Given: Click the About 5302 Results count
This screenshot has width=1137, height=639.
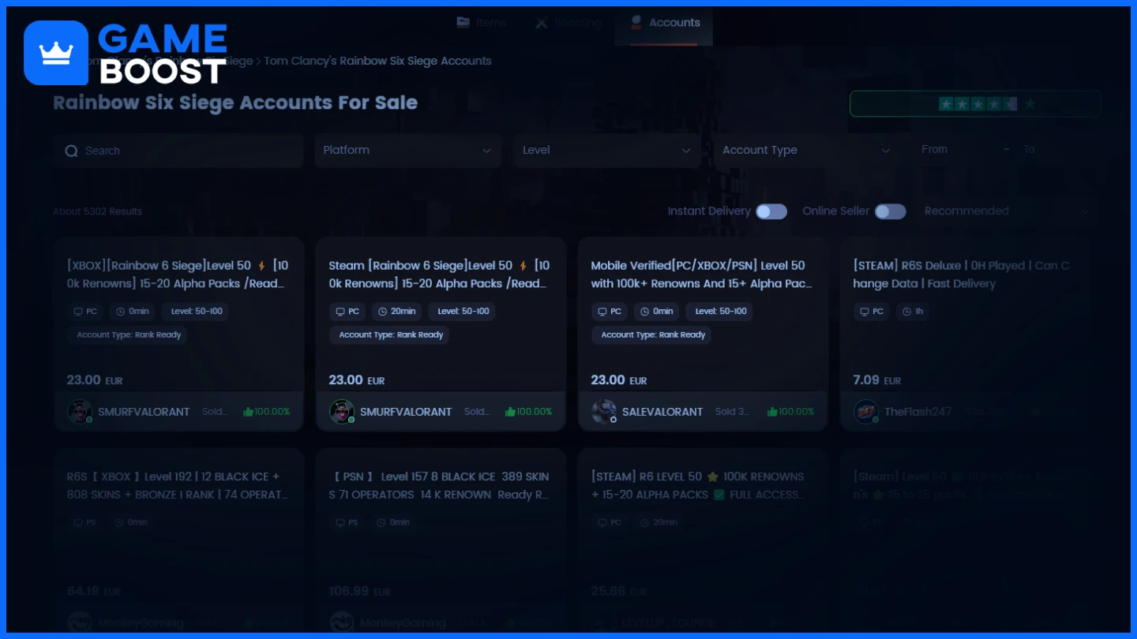Looking at the screenshot, I should click(98, 211).
